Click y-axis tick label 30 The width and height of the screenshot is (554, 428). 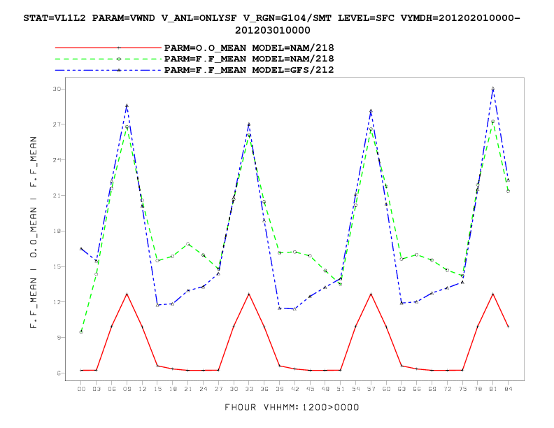pyautogui.click(x=57, y=89)
